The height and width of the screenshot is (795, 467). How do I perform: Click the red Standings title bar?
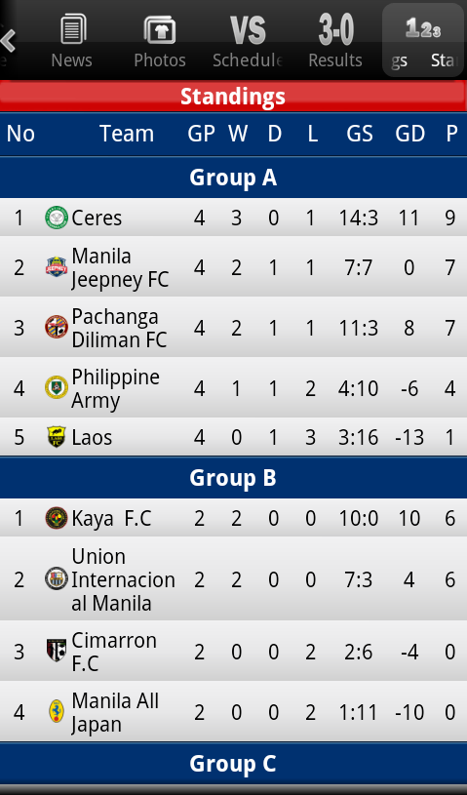point(234,97)
